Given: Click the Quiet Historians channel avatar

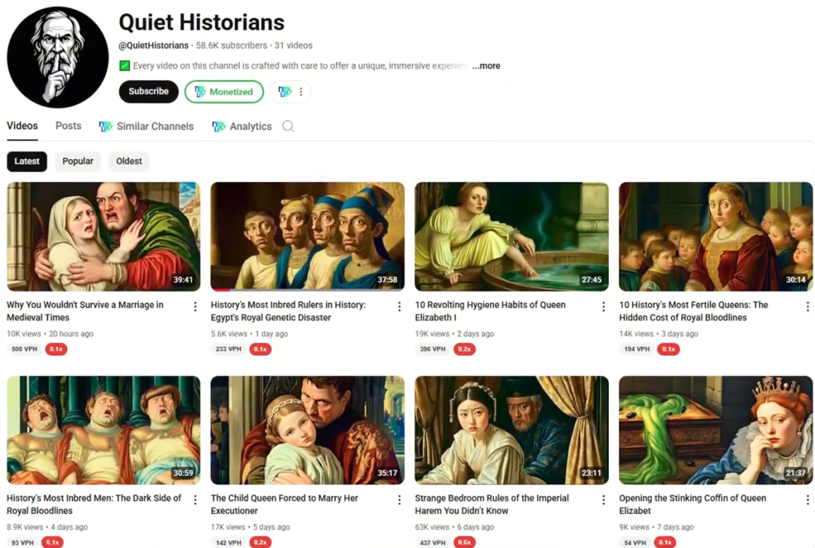Looking at the screenshot, I should (x=57, y=57).
